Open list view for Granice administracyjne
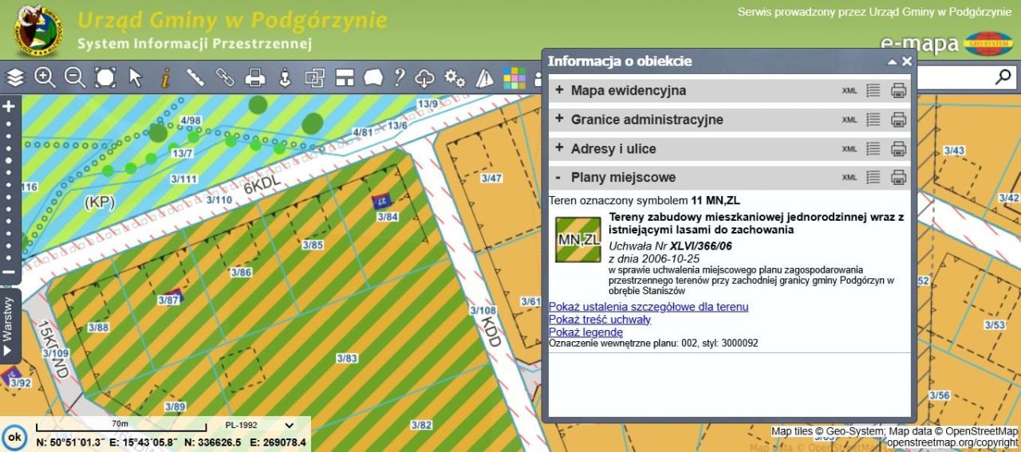 pos(873,120)
